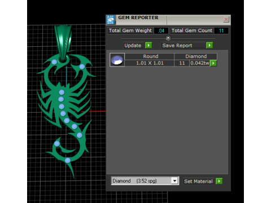Click the Save Report button
Viewport: 271px width, 203px height.
(x=183, y=46)
